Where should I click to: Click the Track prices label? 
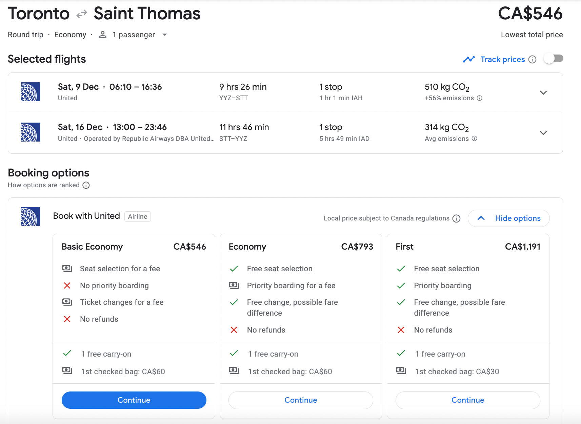[503, 60]
